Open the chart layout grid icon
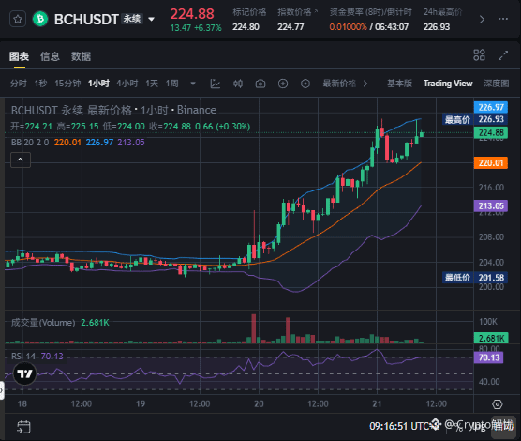Image resolution: width=521 pixels, height=441 pixels. click(x=479, y=55)
